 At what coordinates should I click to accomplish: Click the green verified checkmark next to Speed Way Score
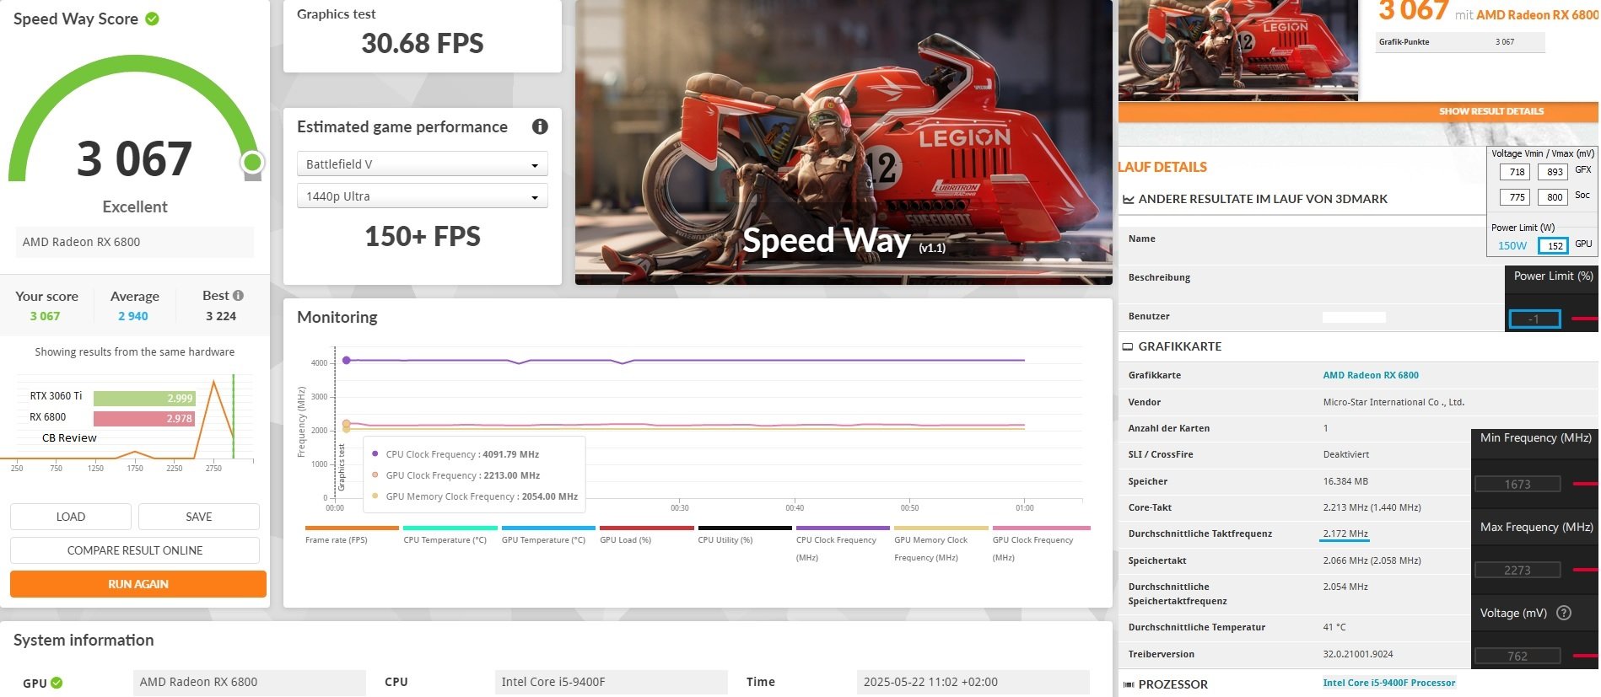pos(152,19)
